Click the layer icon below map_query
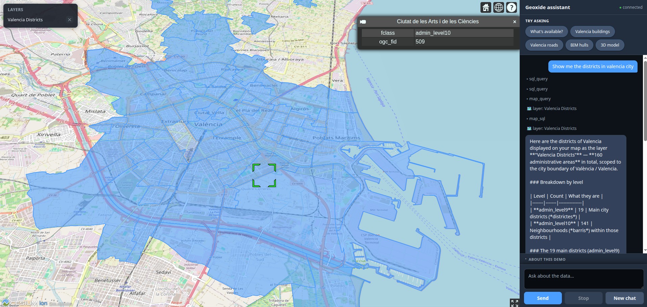The width and height of the screenshot is (647, 307). 529,109
